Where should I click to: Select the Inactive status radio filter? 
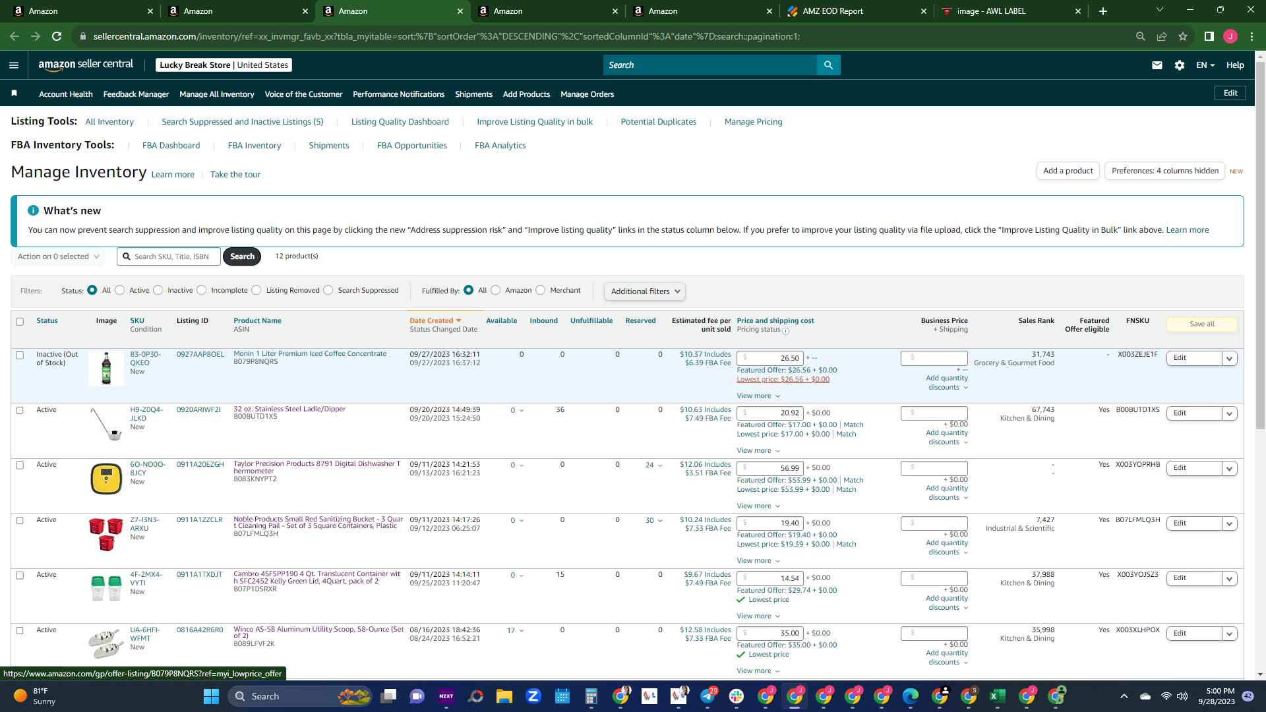[x=158, y=290]
